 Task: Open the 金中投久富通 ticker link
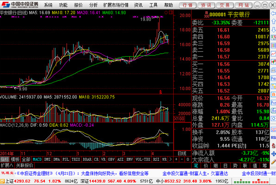click(x=195, y=173)
